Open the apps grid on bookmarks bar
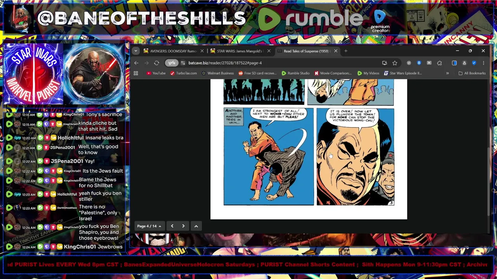The height and width of the screenshot is (279, 497). (136, 73)
